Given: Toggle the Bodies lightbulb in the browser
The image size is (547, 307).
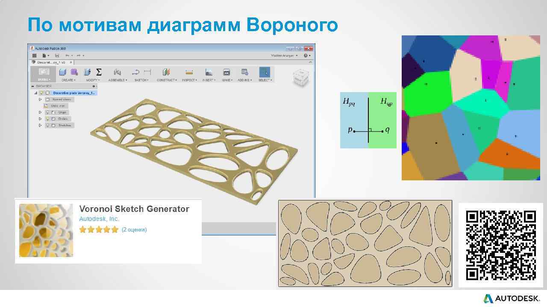Looking at the screenshot, I should click(47, 119).
